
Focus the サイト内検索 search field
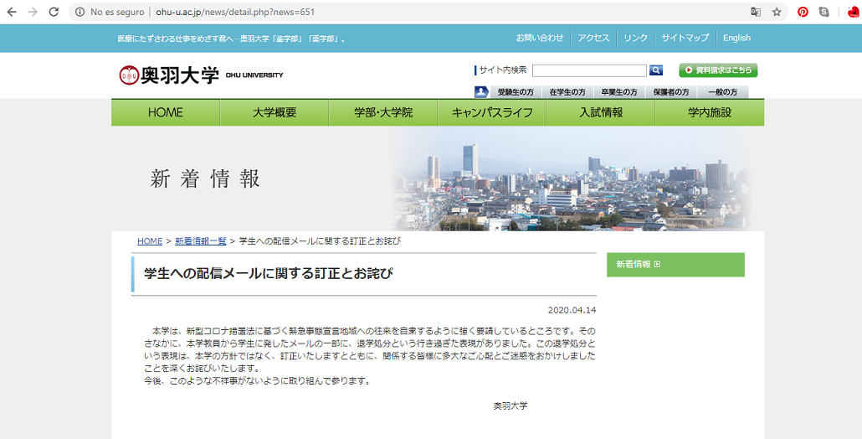coord(588,70)
